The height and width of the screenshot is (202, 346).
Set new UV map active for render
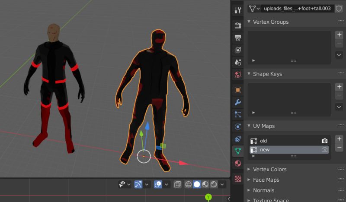tap(324, 150)
